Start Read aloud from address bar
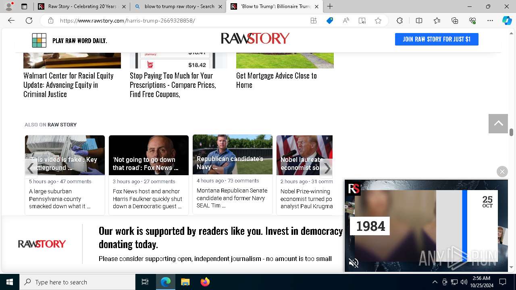This screenshot has height=290, width=516. 346,21
